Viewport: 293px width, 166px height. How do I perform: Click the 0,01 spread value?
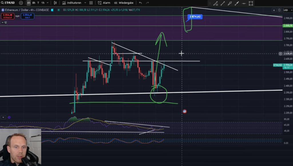click(17, 16)
